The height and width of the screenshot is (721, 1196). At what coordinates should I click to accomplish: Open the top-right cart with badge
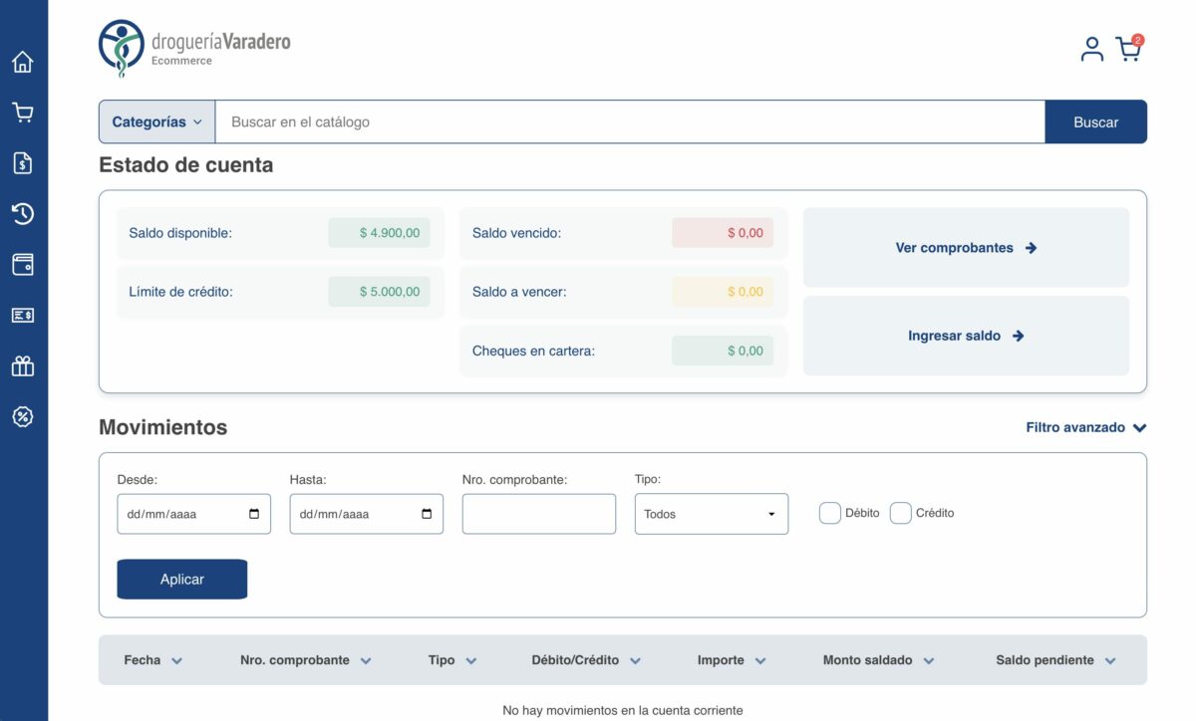point(1128,49)
